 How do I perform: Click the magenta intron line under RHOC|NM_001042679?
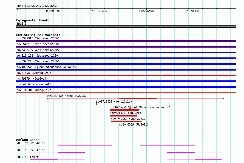(126, 145)
